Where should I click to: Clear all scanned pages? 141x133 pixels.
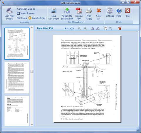click(99, 14)
